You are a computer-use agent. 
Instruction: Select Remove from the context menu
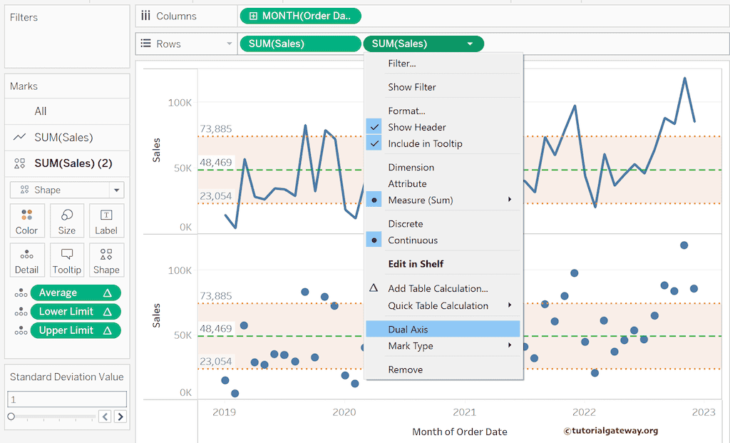tap(405, 370)
